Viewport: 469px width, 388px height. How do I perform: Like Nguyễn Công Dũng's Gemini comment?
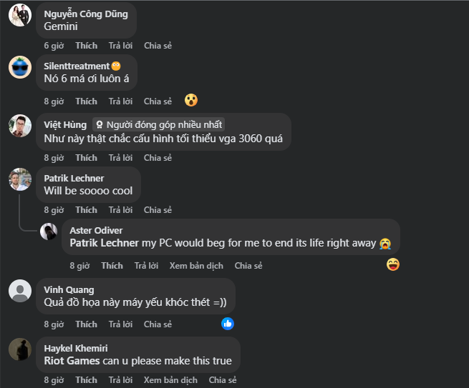point(86,46)
